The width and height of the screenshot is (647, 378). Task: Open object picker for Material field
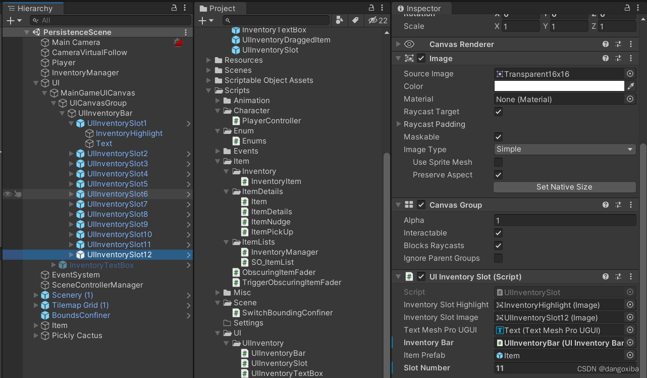(x=630, y=99)
